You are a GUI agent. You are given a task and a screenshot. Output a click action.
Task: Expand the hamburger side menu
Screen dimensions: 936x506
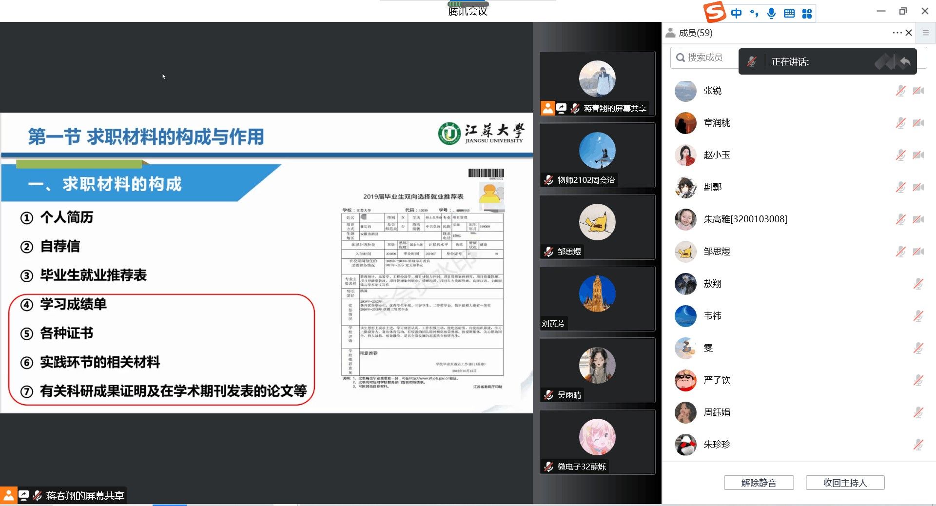click(926, 33)
